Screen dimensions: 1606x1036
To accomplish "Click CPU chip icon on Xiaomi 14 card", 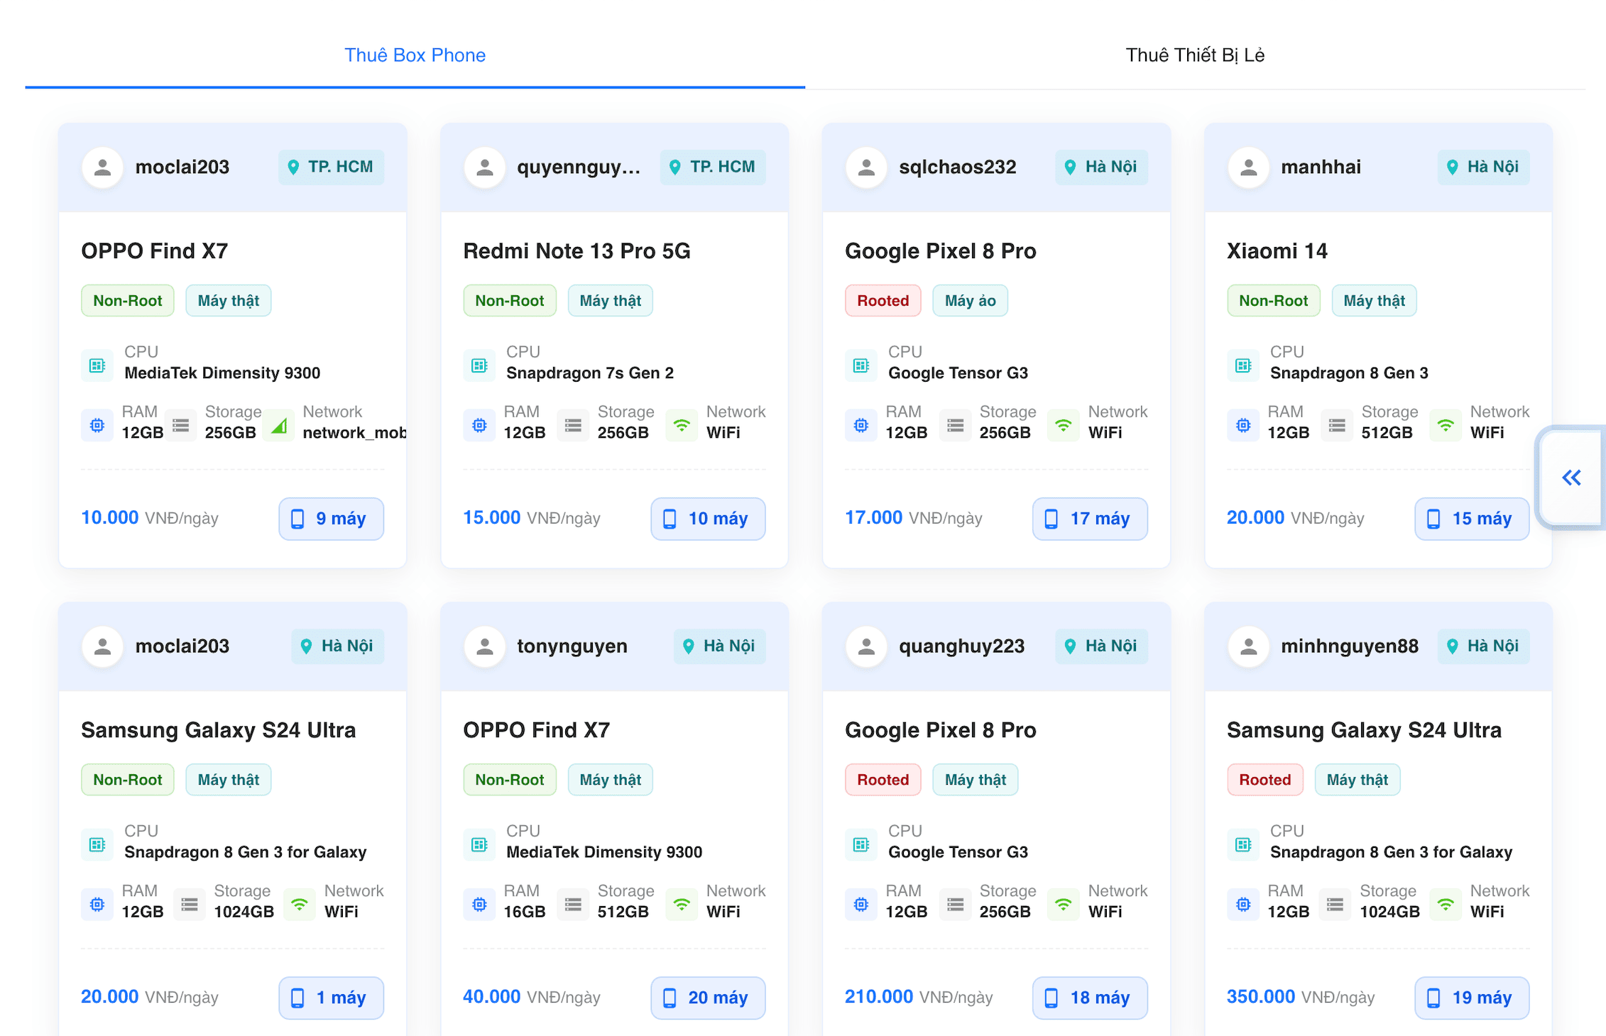I will 1243,365.
